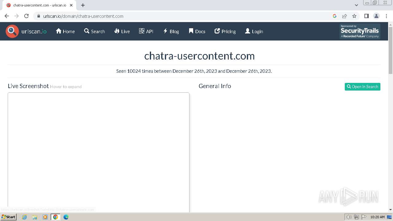393x221 pixels.
Task: Open the Blog page
Action: [x=171, y=31]
